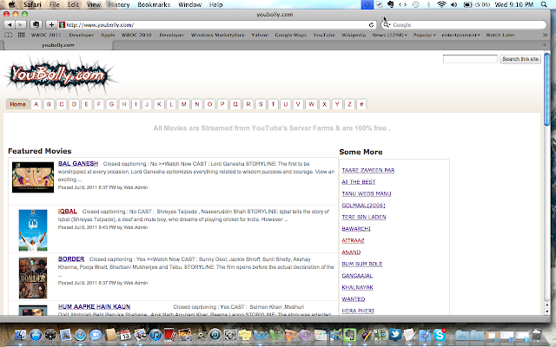The height and width of the screenshot is (347, 556).
Task: Expand the News (1298) bookmarks folder
Action: (389, 35)
